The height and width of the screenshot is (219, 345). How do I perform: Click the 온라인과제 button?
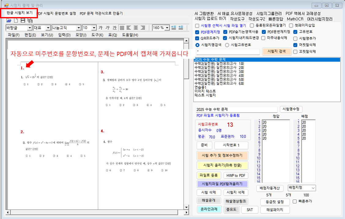209,209
